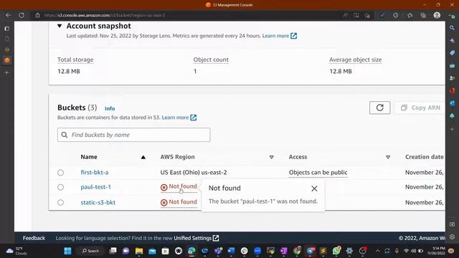The height and width of the screenshot is (258, 459).
Task: Refresh the buckets list
Action: (x=379, y=107)
